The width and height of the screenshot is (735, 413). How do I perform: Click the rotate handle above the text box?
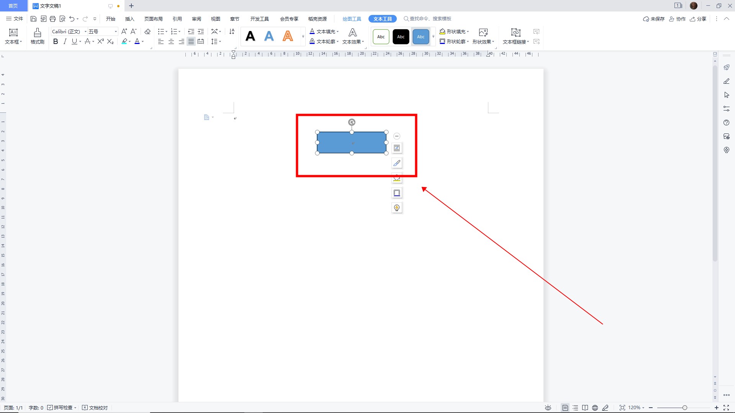352,122
